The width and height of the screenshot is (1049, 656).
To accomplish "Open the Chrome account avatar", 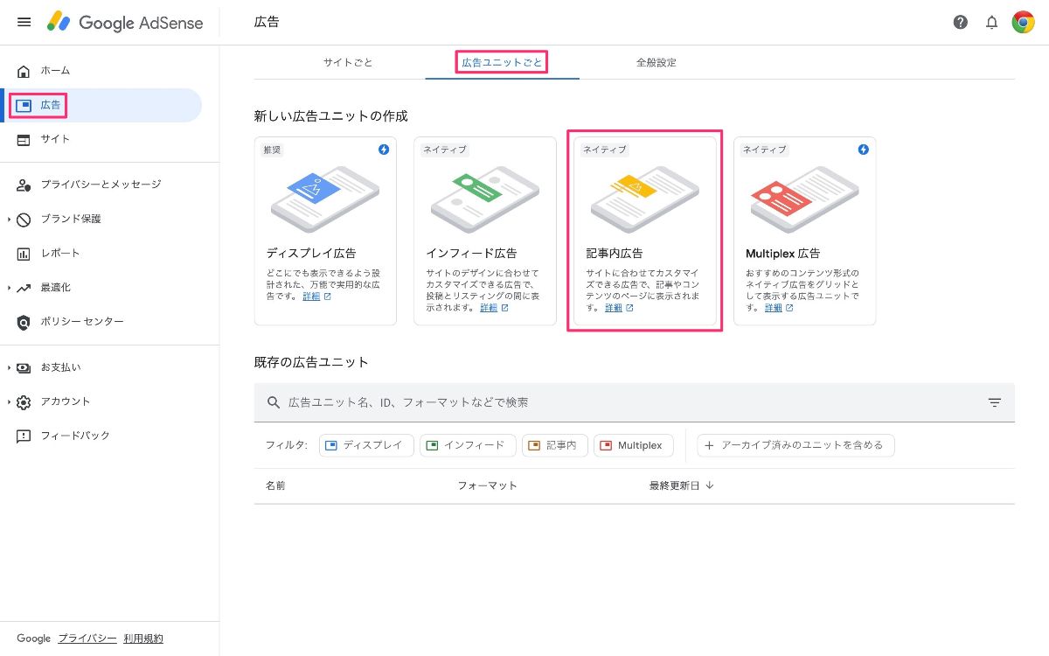I will pos(1023,23).
